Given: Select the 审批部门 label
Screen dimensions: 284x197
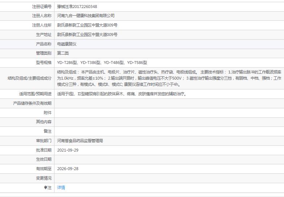Looking at the screenshot, I should [44, 141].
